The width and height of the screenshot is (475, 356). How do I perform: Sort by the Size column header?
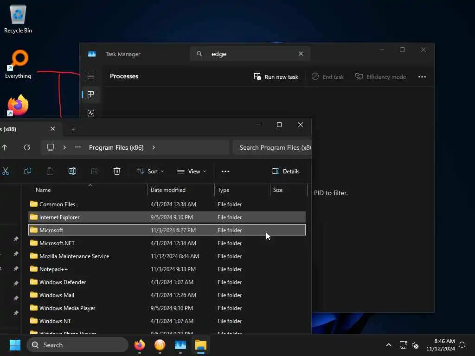[x=289, y=190]
